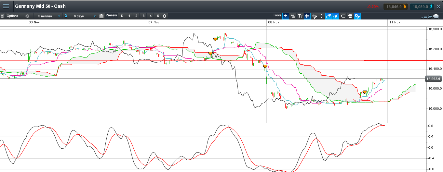The width and height of the screenshot is (443, 172).
Task: Toggle the overlapping windows tool
Action: [x=329, y=16]
